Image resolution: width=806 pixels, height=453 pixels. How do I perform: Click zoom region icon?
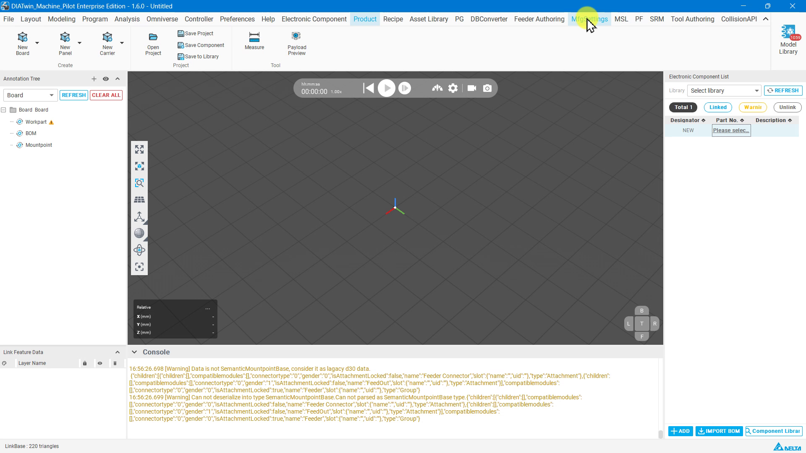(x=139, y=183)
